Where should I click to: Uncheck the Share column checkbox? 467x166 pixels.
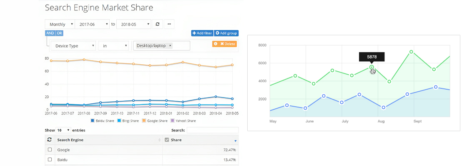(167, 140)
